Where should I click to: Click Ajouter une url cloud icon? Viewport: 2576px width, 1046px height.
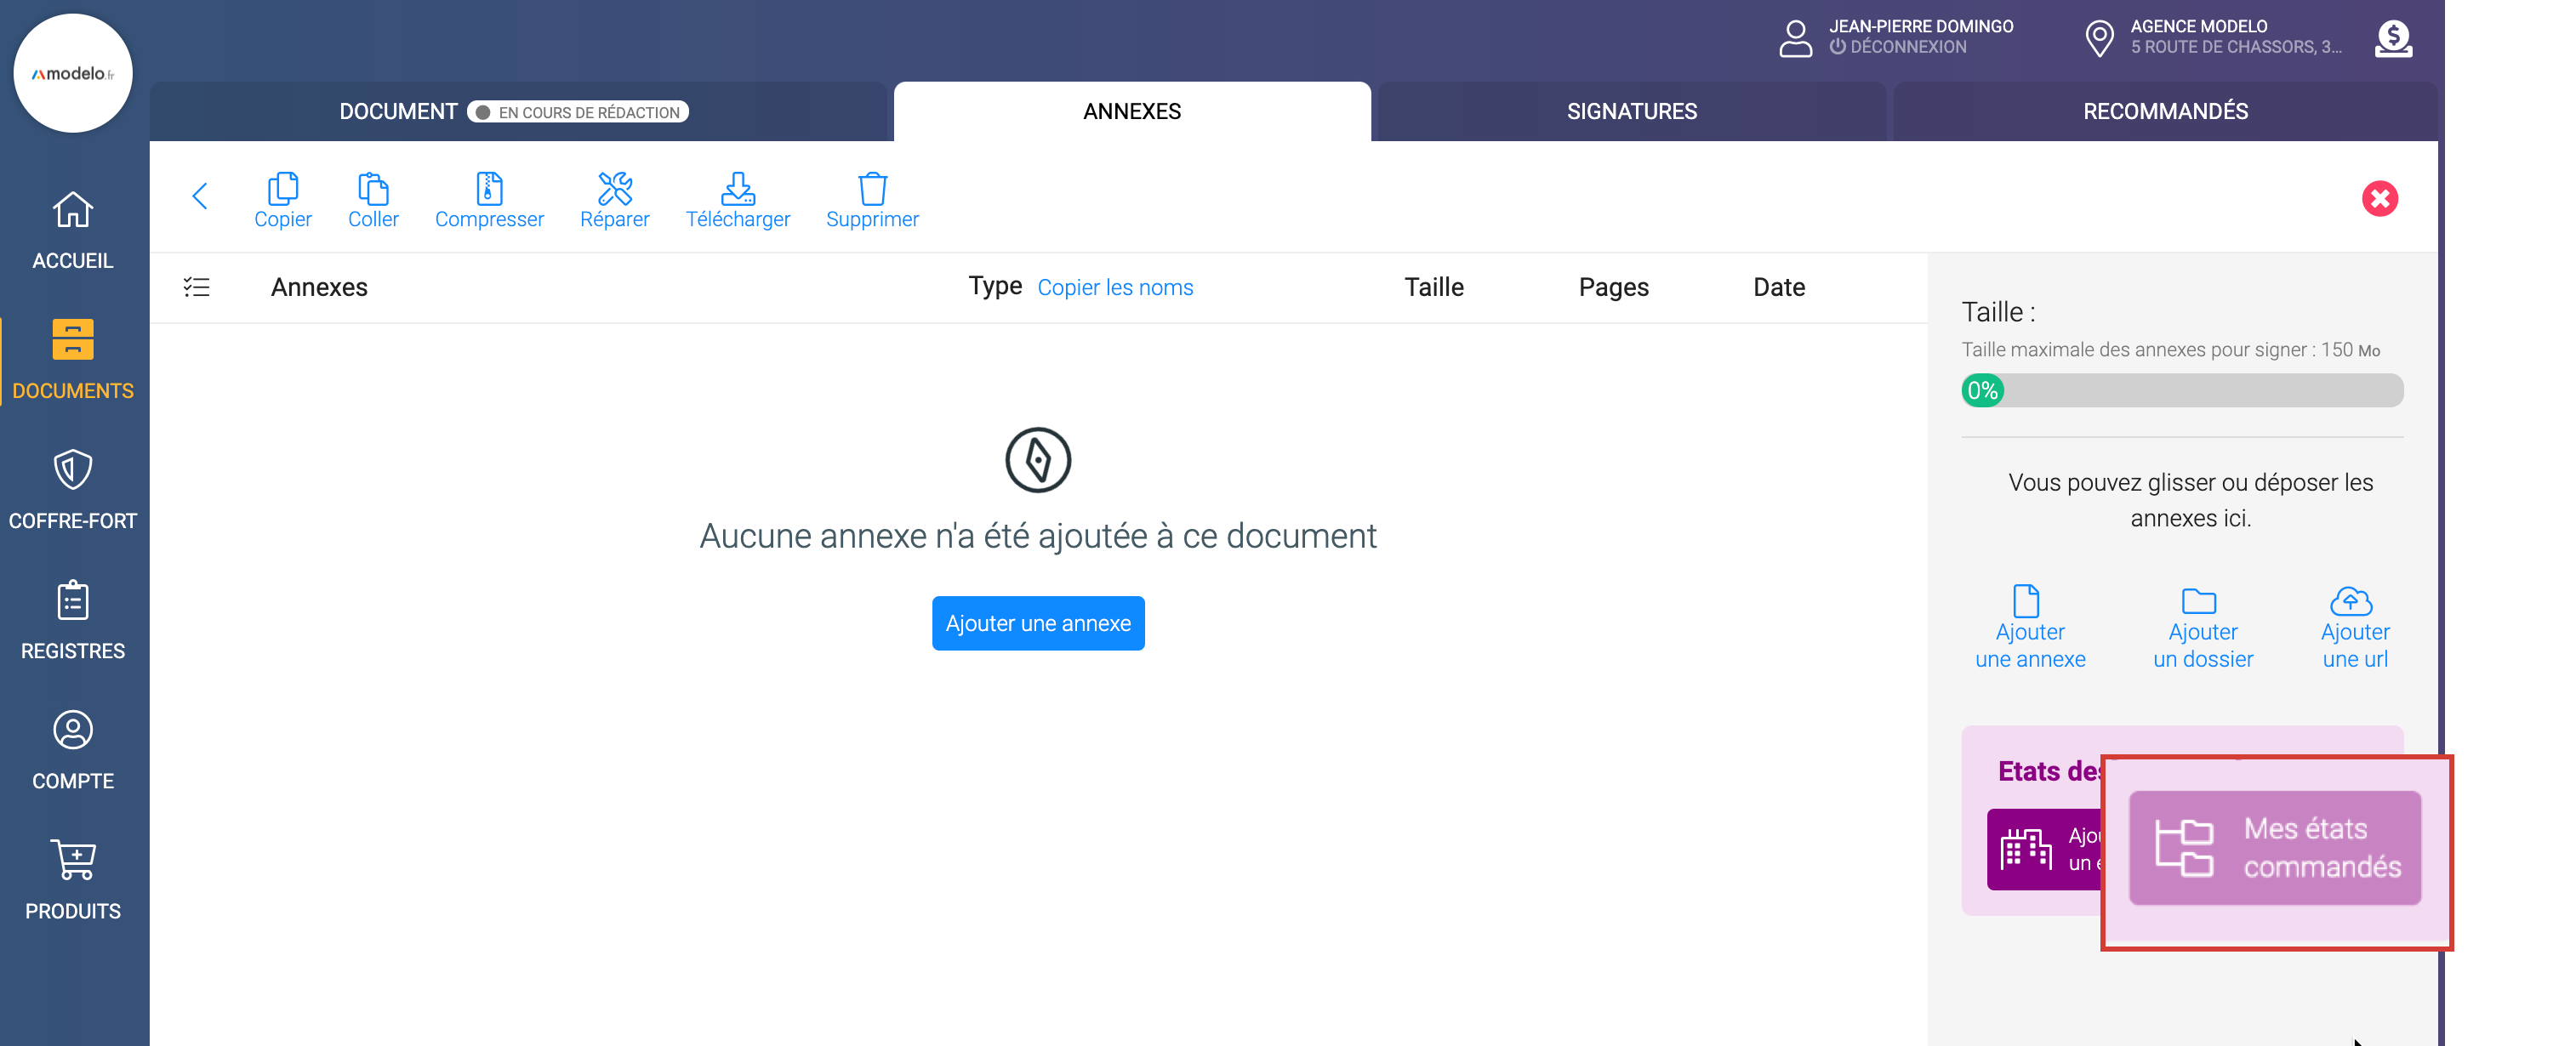click(x=2351, y=601)
